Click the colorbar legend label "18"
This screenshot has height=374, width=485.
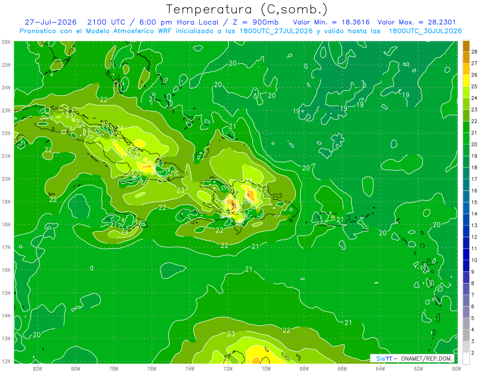click(474, 167)
